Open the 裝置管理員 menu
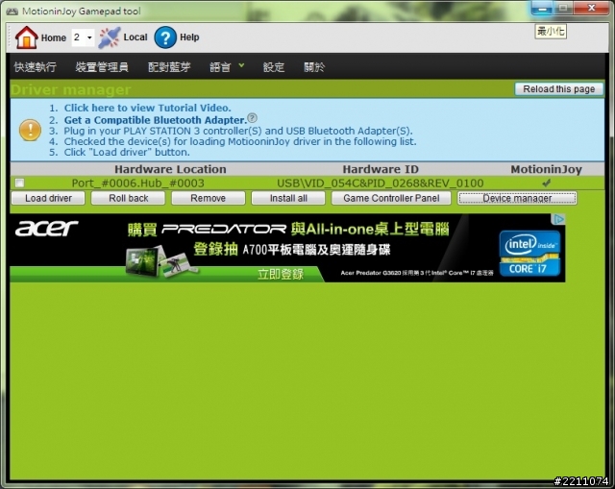The width and height of the screenshot is (615, 489). 102,67
